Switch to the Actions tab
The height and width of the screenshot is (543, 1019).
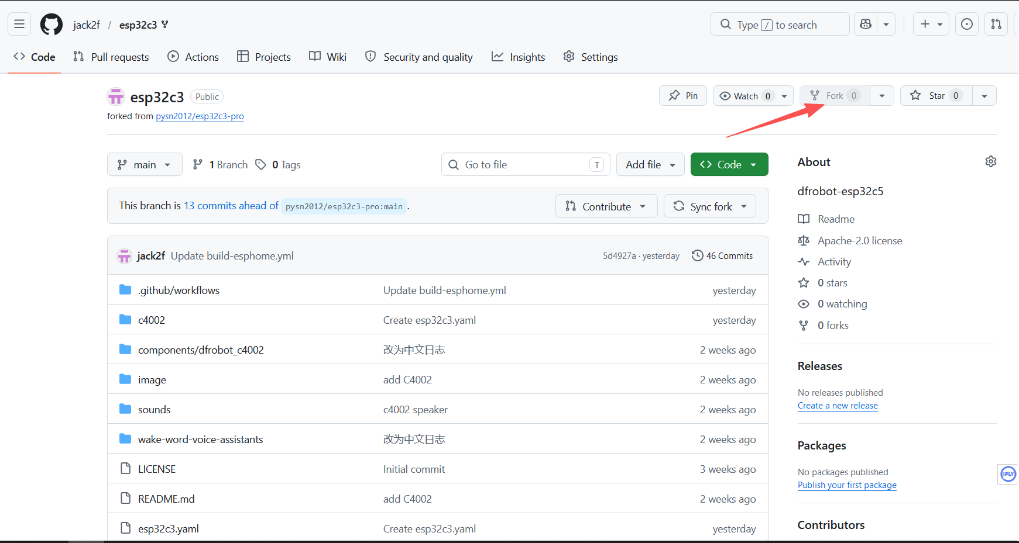tap(193, 57)
